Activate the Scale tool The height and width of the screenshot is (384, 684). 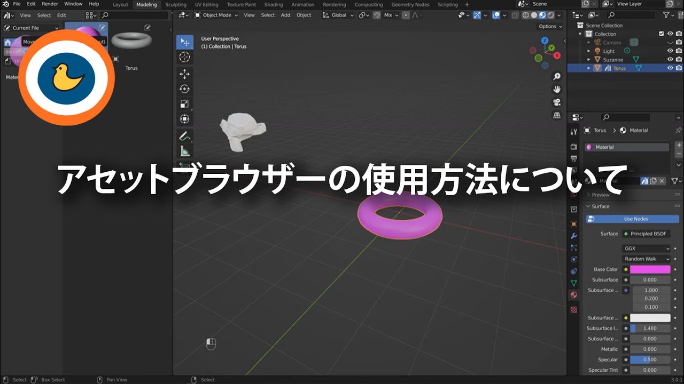tap(185, 104)
